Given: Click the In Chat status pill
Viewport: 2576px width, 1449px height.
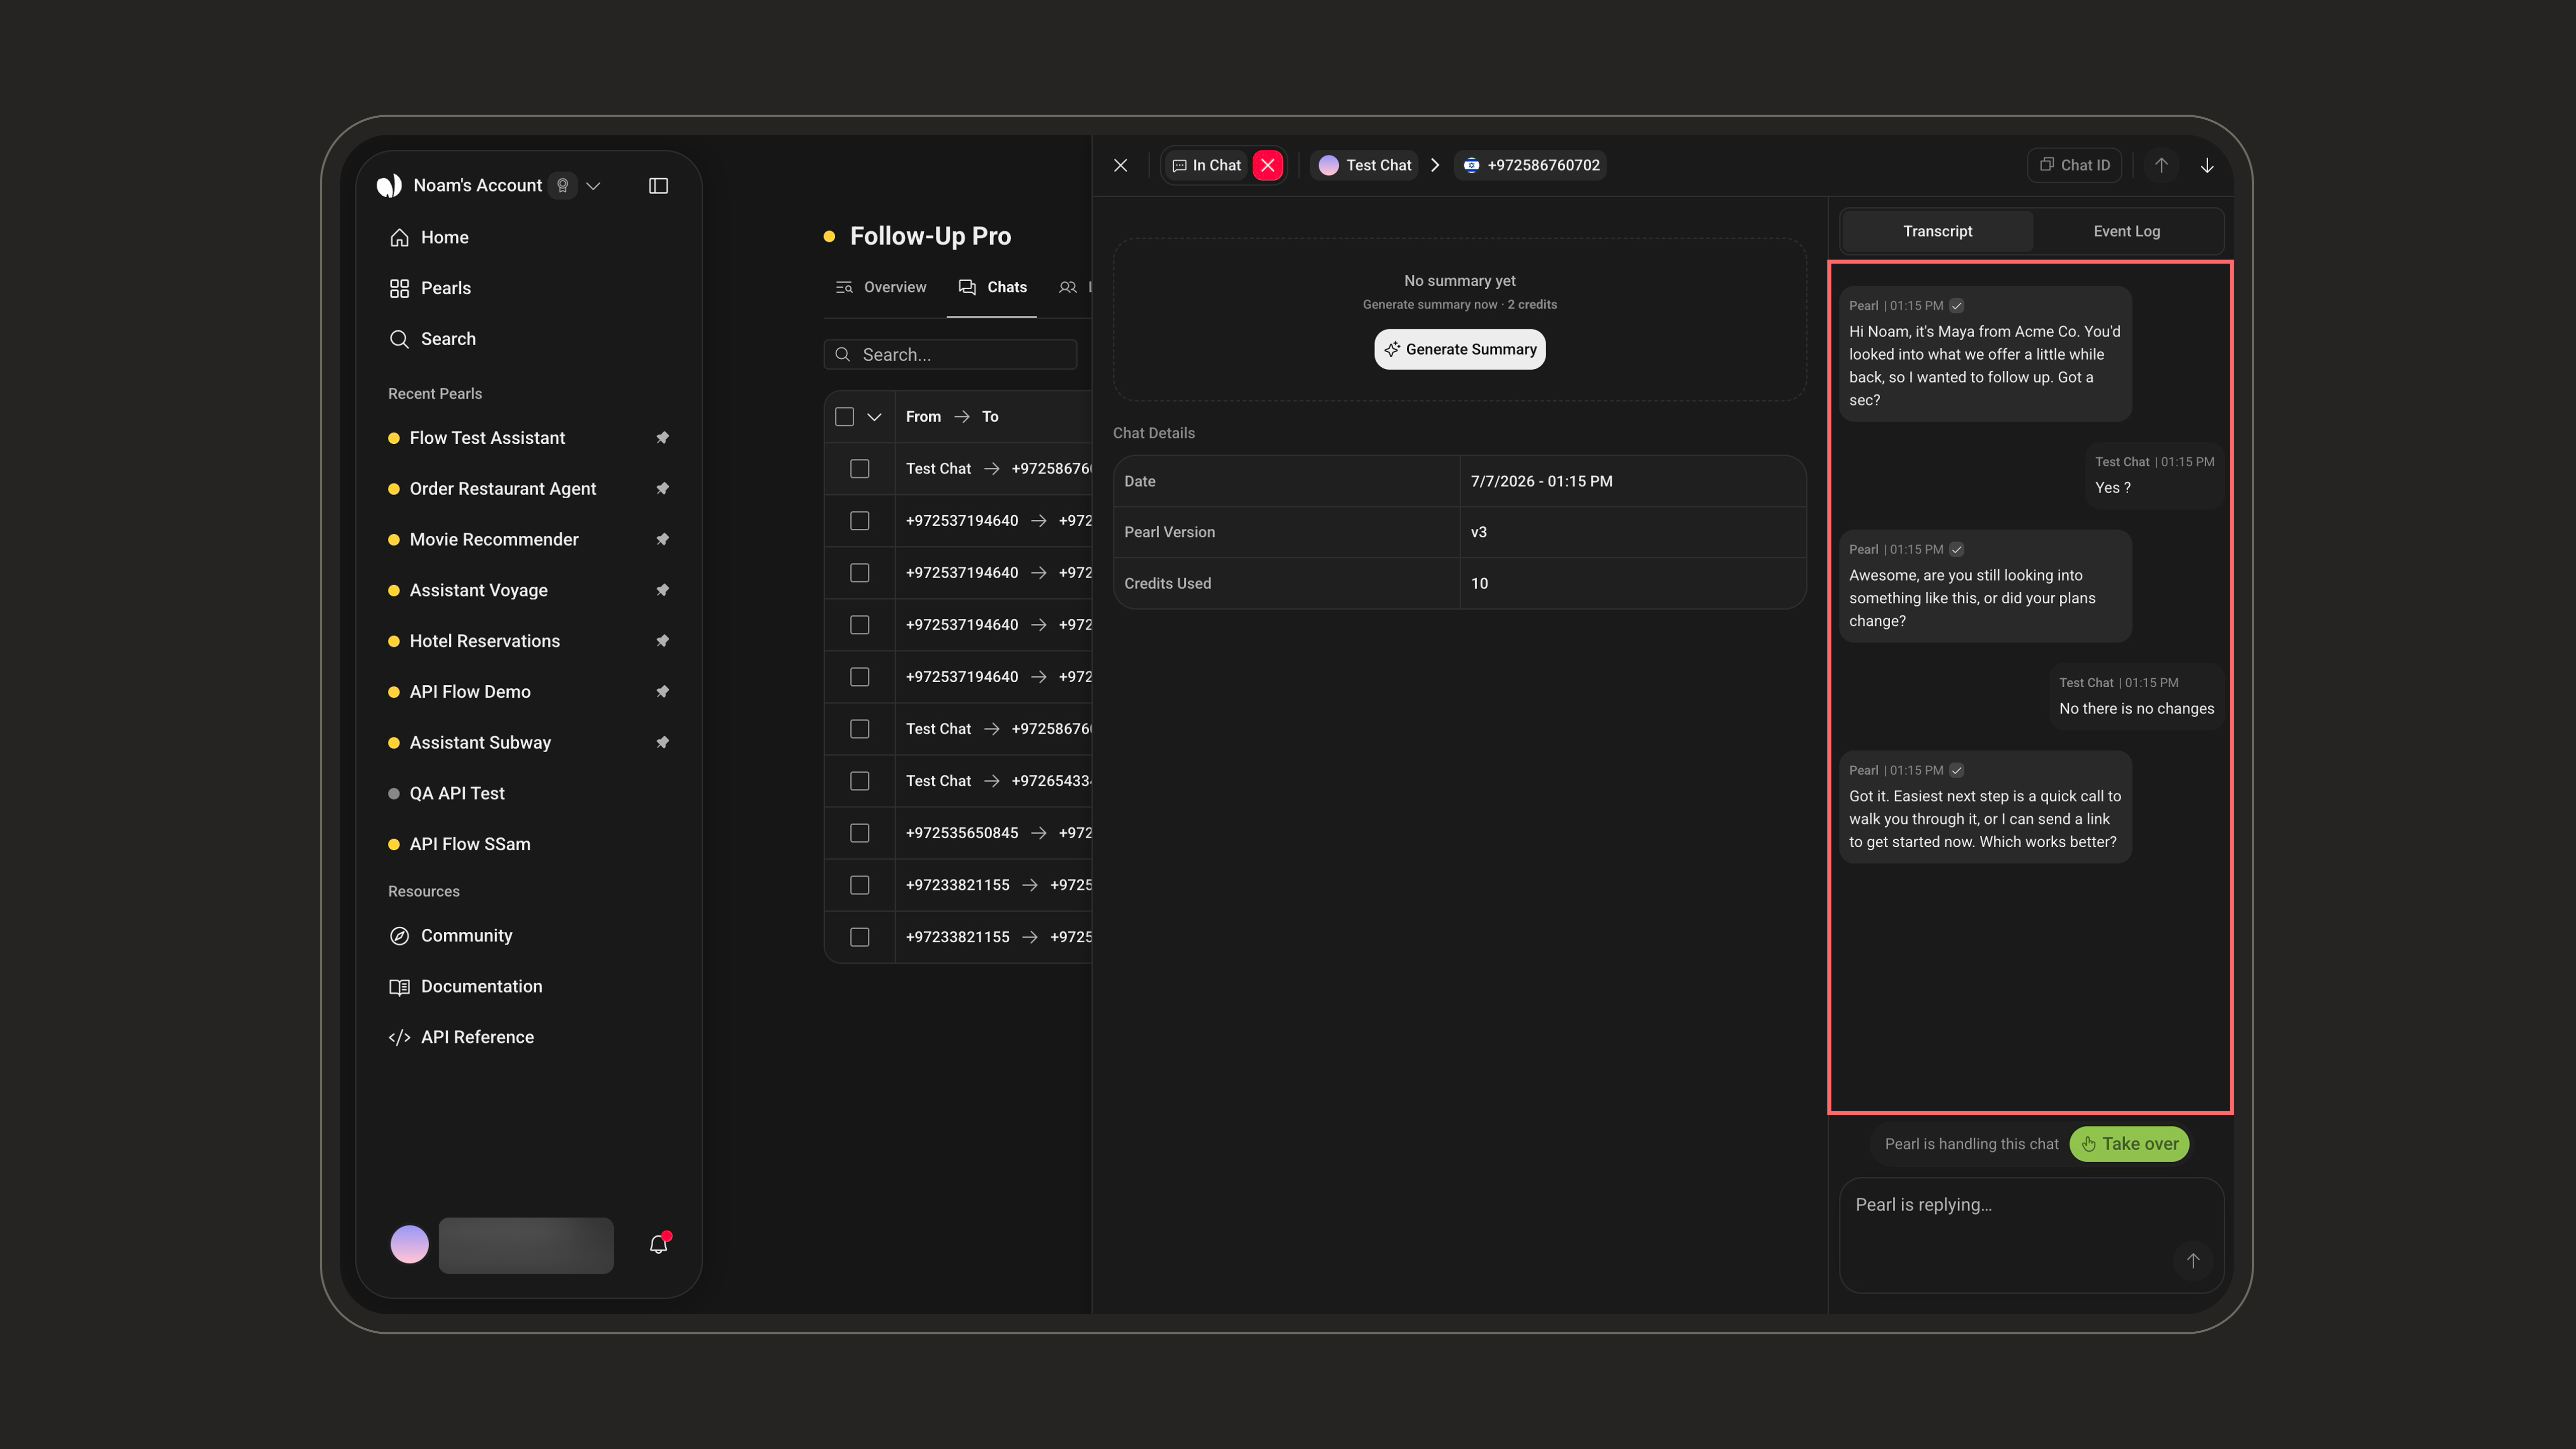Looking at the screenshot, I should 1207,166.
